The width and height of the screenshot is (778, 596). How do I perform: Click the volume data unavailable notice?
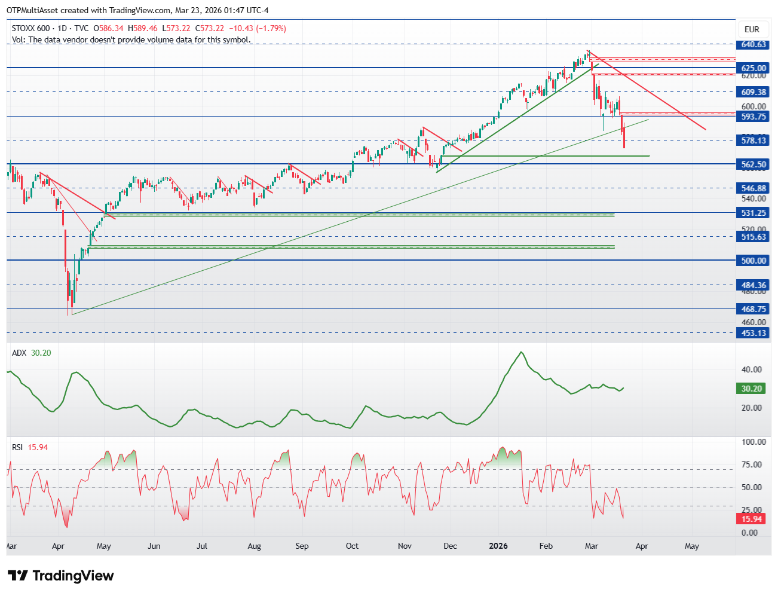[131, 39]
